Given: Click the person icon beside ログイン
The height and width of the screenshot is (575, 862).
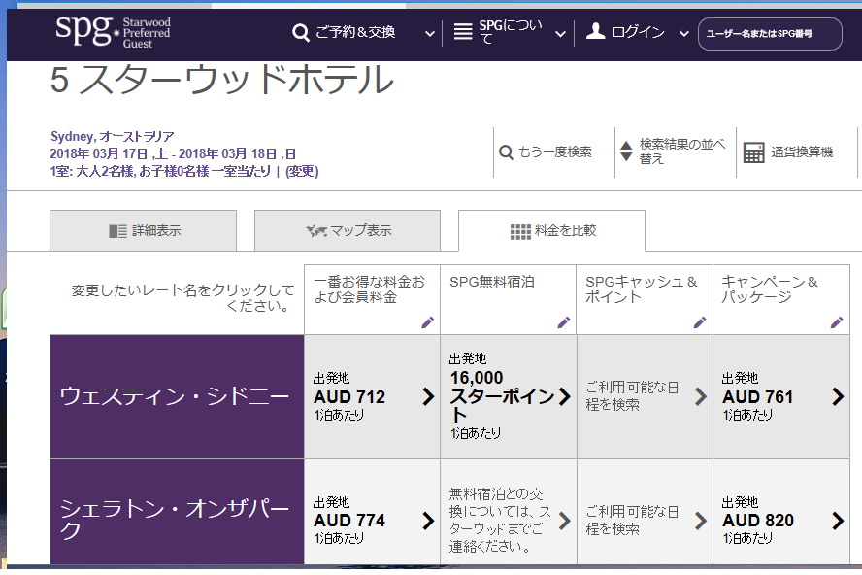Looking at the screenshot, I should coord(595,31).
